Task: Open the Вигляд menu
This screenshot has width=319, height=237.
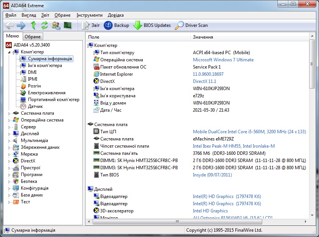Action: point(29,15)
